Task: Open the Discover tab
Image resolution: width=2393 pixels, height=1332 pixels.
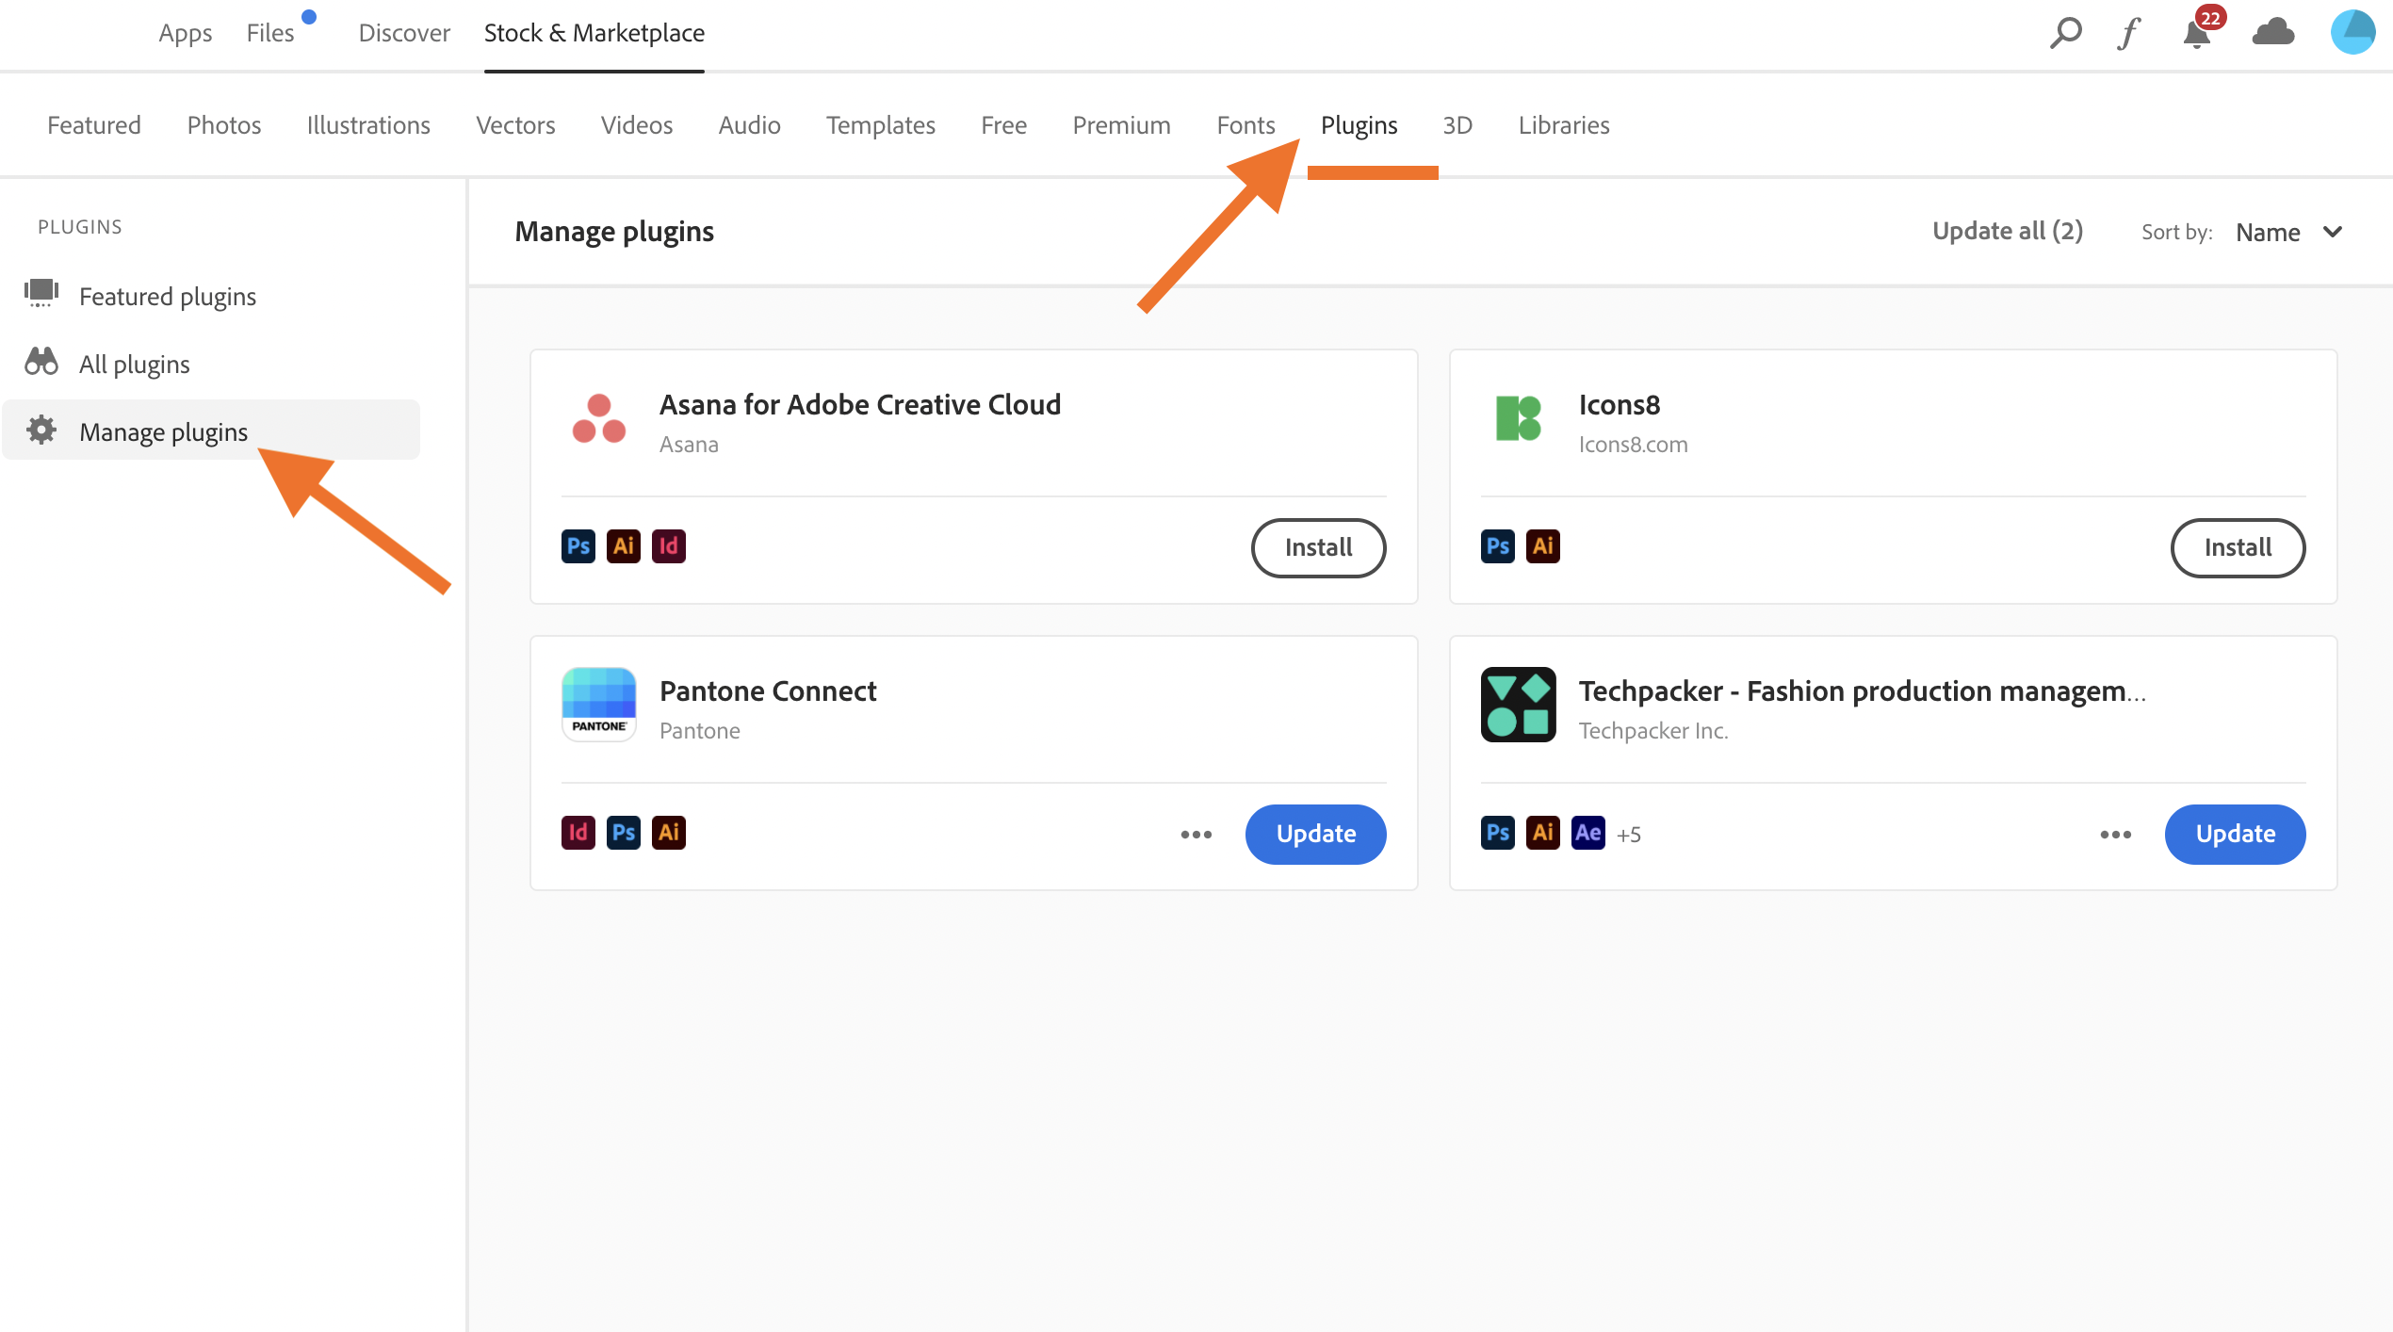Action: [x=404, y=33]
